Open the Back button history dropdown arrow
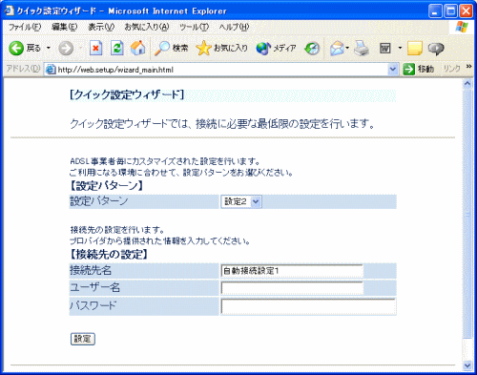Screen dimensions: 477x375 pyautogui.click(x=49, y=49)
